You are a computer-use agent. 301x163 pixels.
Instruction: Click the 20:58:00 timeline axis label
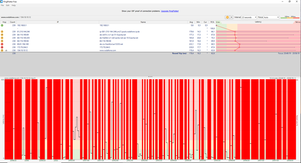290,161
